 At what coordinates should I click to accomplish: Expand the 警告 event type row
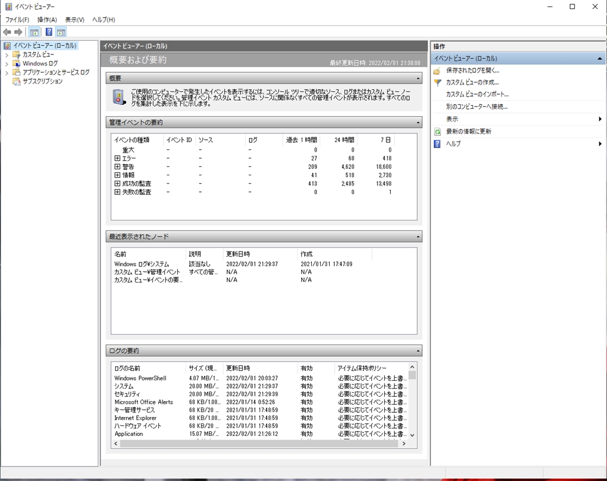click(x=117, y=167)
